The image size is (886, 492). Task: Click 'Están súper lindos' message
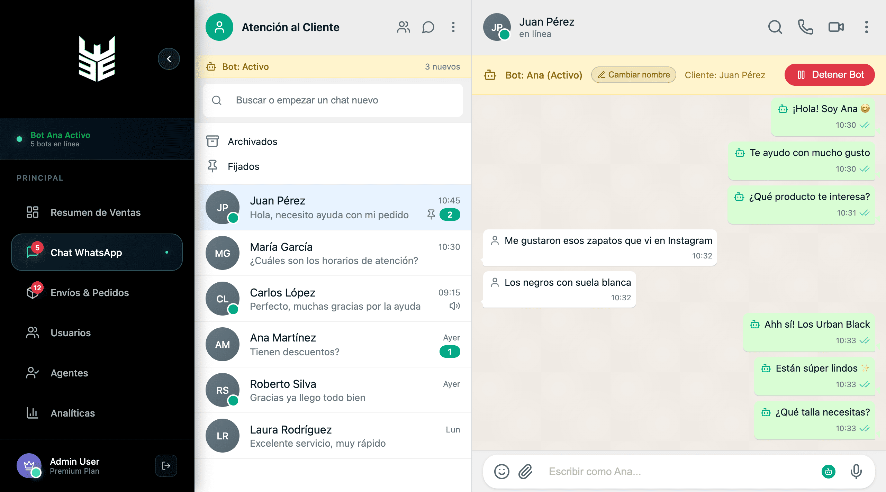click(x=815, y=376)
